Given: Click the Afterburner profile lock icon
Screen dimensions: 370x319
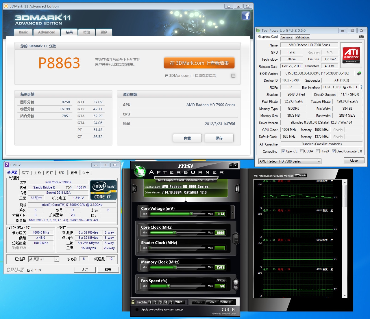Looking at the screenshot, I should pos(133,302).
